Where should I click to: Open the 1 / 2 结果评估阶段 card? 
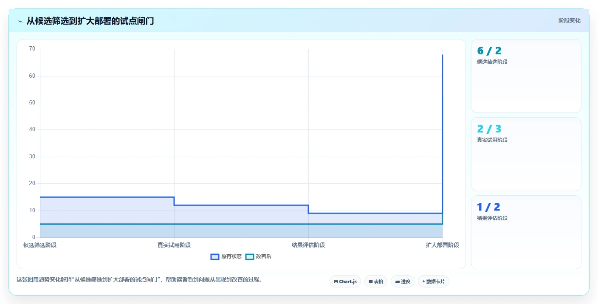[526, 232]
